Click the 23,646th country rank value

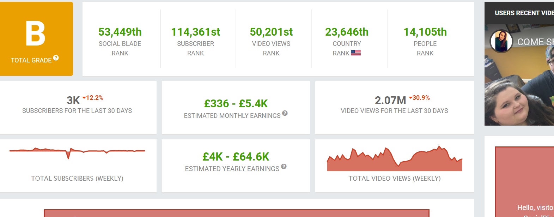(347, 32)
